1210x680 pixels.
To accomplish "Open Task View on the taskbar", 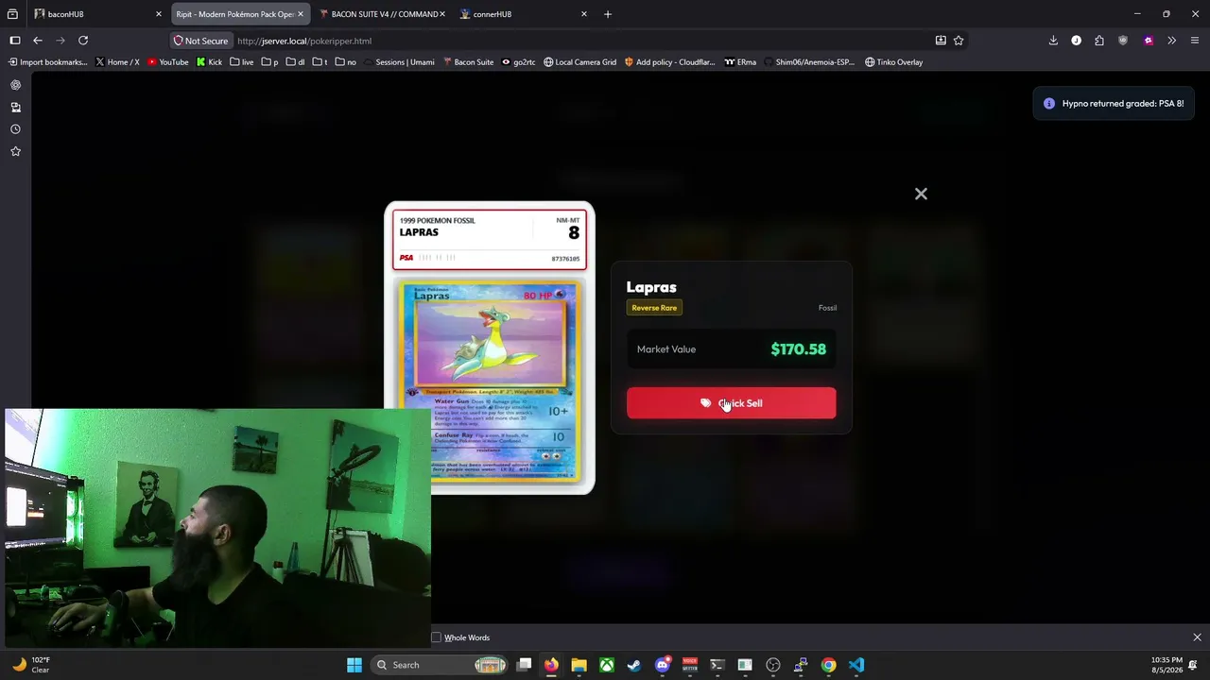I will (x=524, y=665).
